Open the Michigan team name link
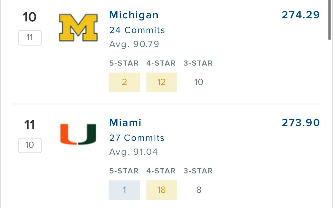Image resolution: width=333 pixels, height=208 pixels. pyautogui.click(x=134, y=15)
